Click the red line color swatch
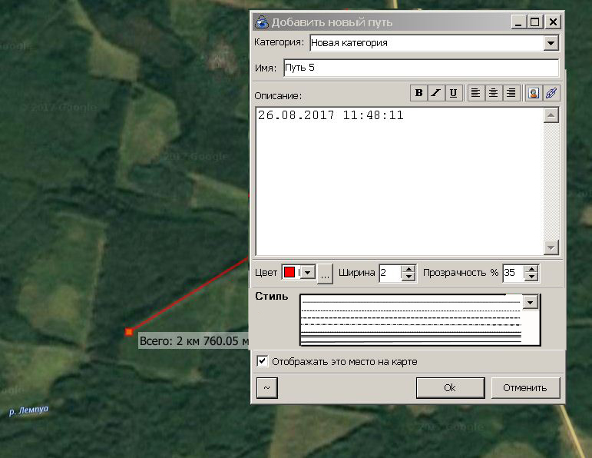The image size is (592, 458). pos(291,272)
